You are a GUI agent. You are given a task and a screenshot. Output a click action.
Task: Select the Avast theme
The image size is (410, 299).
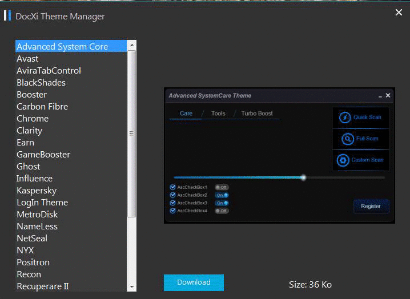[x=71, y=59]
